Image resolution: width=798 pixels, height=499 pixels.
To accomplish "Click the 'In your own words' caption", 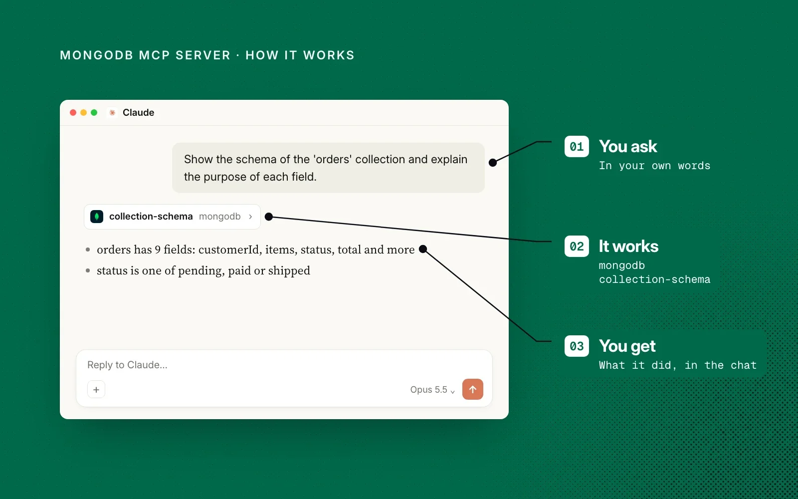I will click(654, 166).
